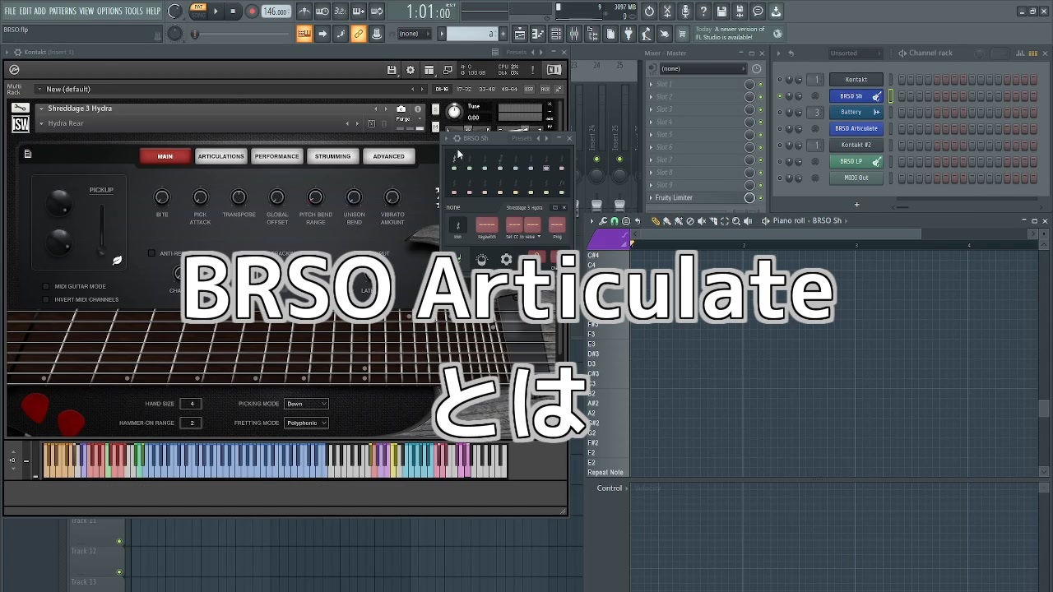Image resolution: width=1053 pixels, height=592 pixels.
Task: Click the save project disk icon
Action: [721, 12]
